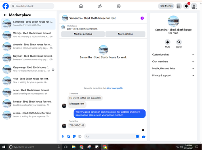Click into Search Facebook field
This screenshot has width=202, height=150.
[32, 6]
